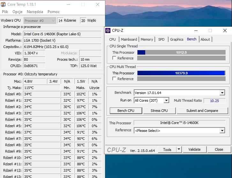This screenshot has width=232, height=178.
Task: Click the Core Temp title bar icon
Action: (4, 4)
